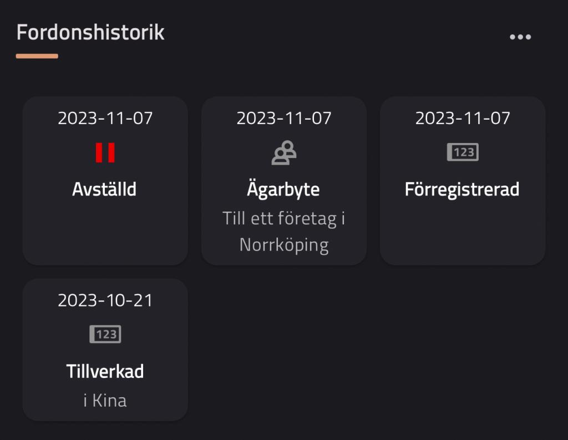Image resolution: width=568 pixels, height=440 pixels.
Task: Click the red paused icon for Avställd
Action: click(105, 152)
